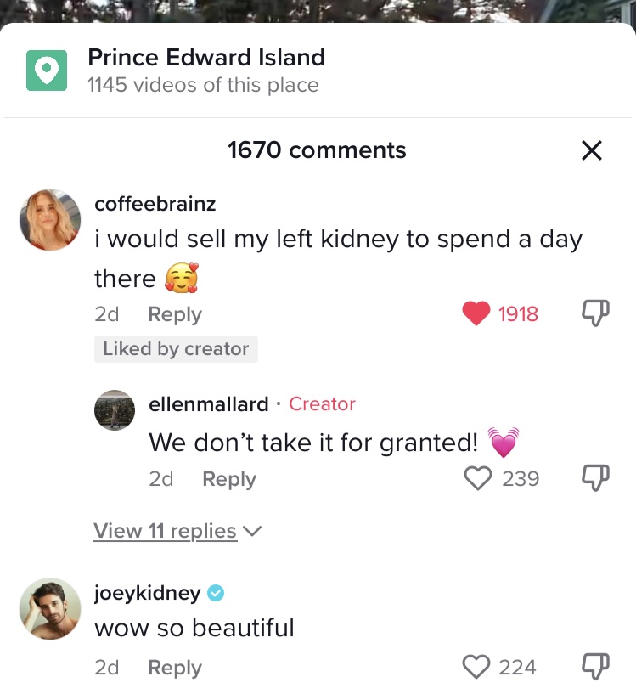Close the comments panel

(x=591, y=150)
